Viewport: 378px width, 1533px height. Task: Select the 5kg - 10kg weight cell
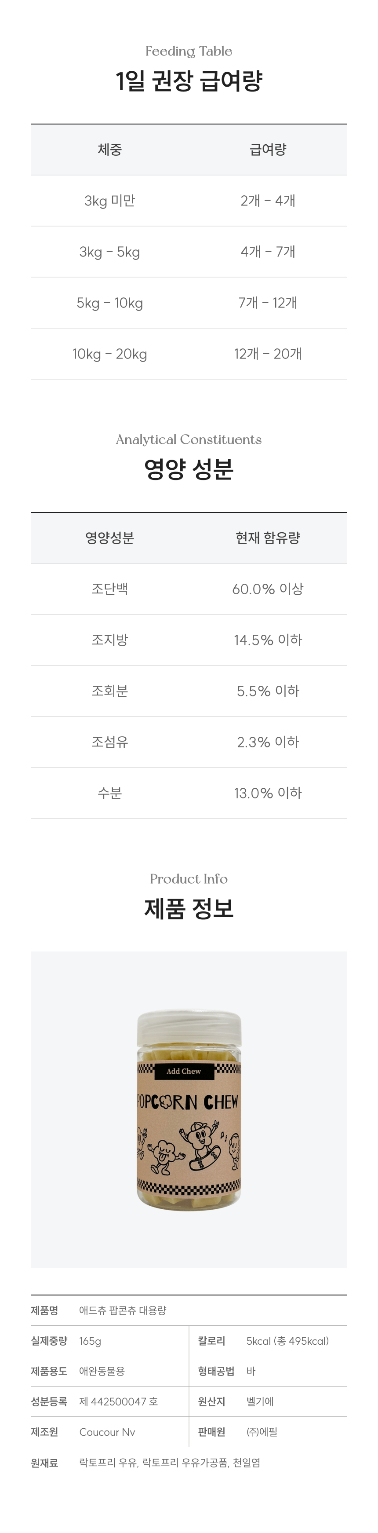pyautogui.click(x=110, y=303)
